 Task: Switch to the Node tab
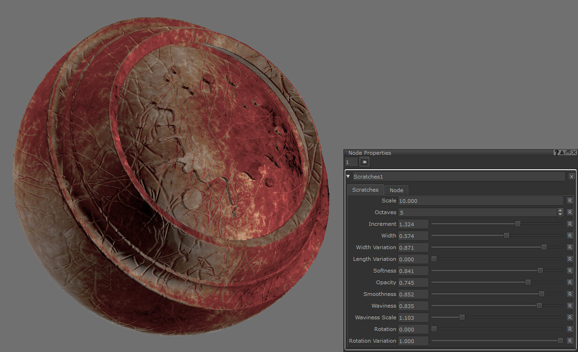396,190
